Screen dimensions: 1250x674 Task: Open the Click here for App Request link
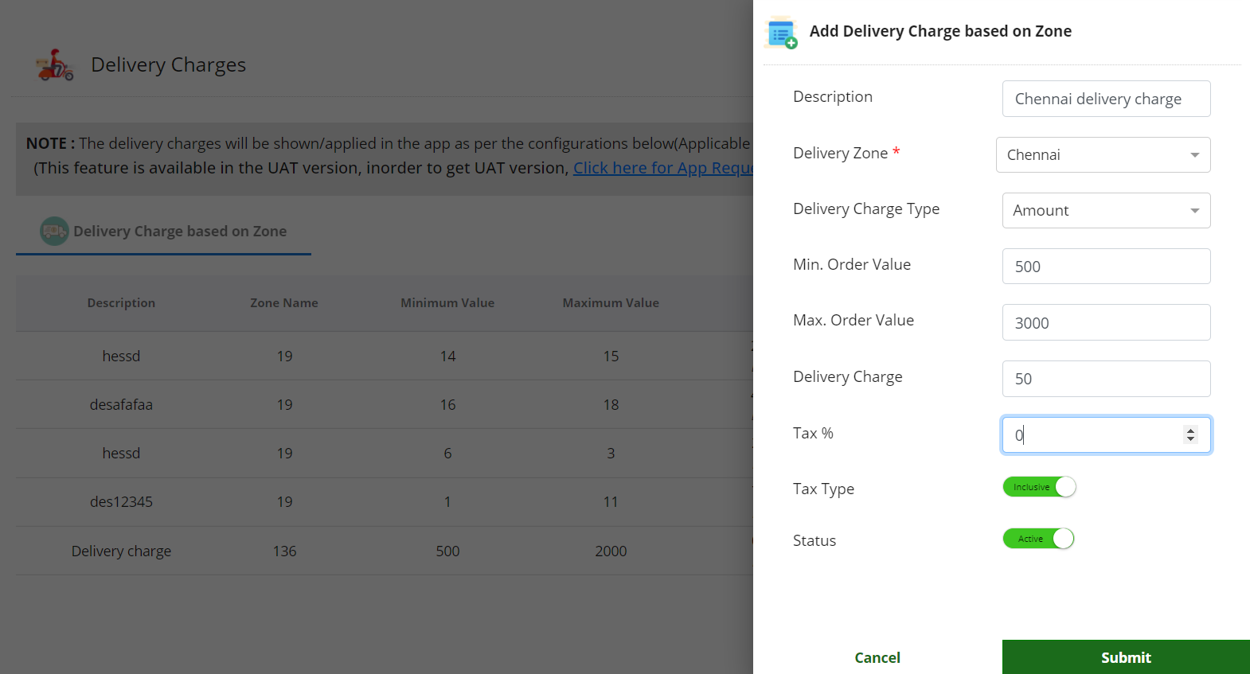tap(662, 168)
